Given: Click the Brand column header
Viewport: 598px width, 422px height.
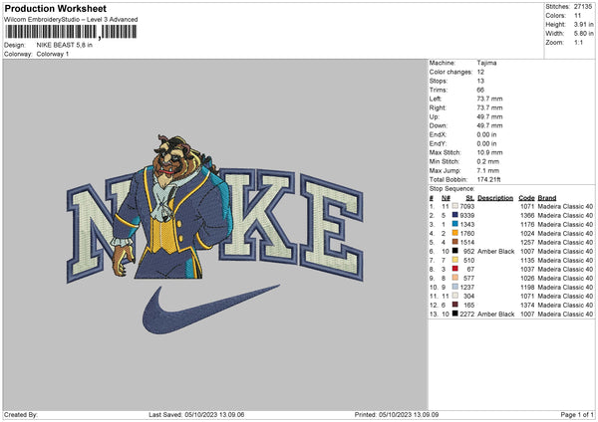Looking at the screenshot, I should 547,198.
